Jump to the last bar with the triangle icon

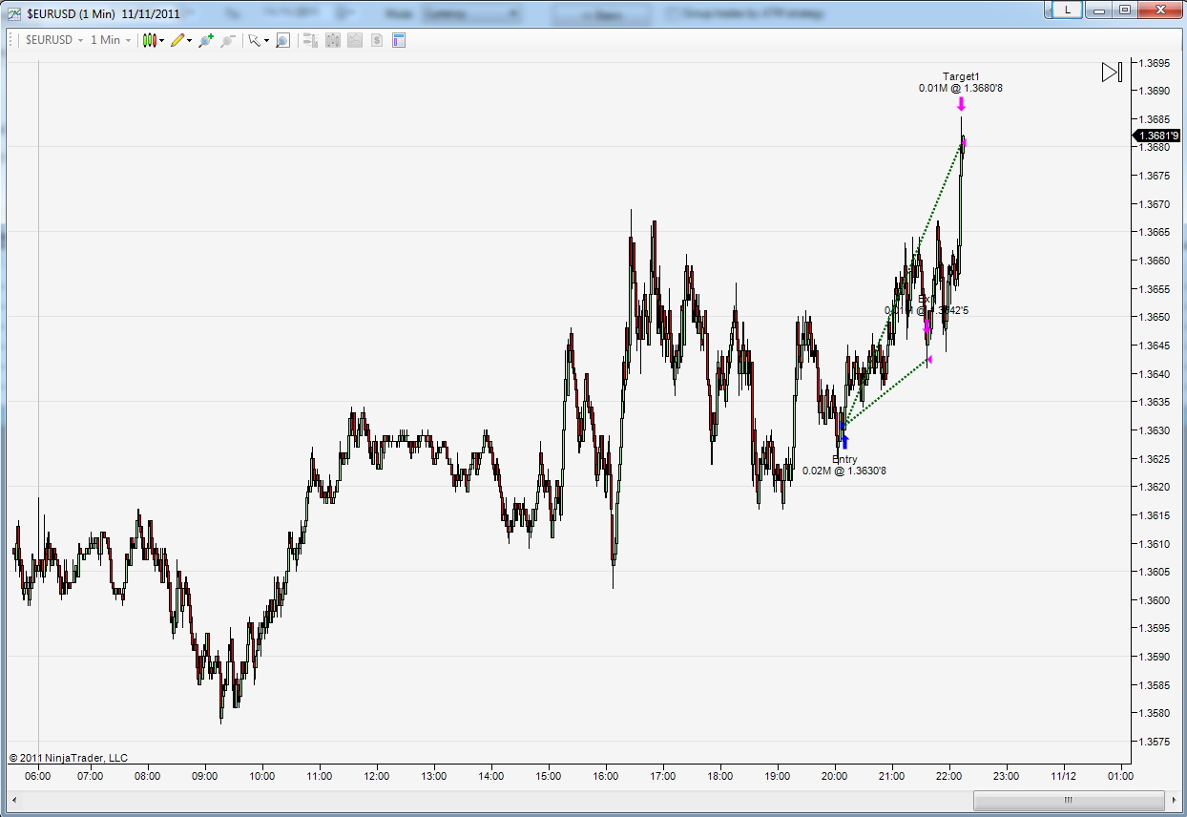(x=1112, y=73)
